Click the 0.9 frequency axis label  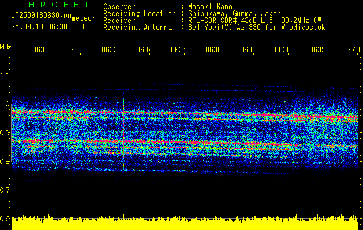tap(5, 132)
